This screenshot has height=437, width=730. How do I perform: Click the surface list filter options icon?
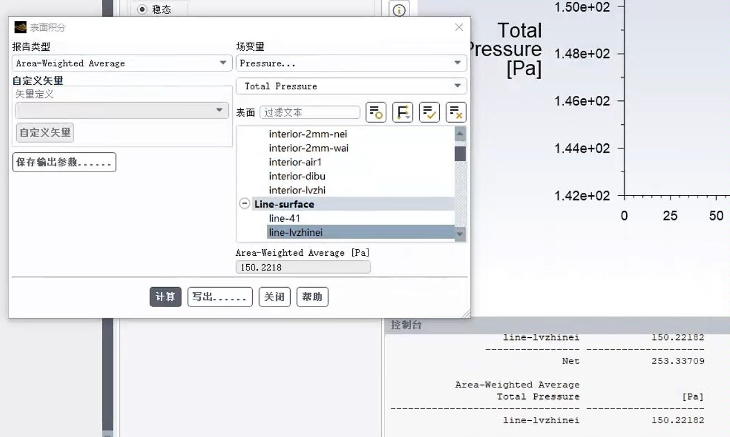pyautogui.click(x=376, y=113)
